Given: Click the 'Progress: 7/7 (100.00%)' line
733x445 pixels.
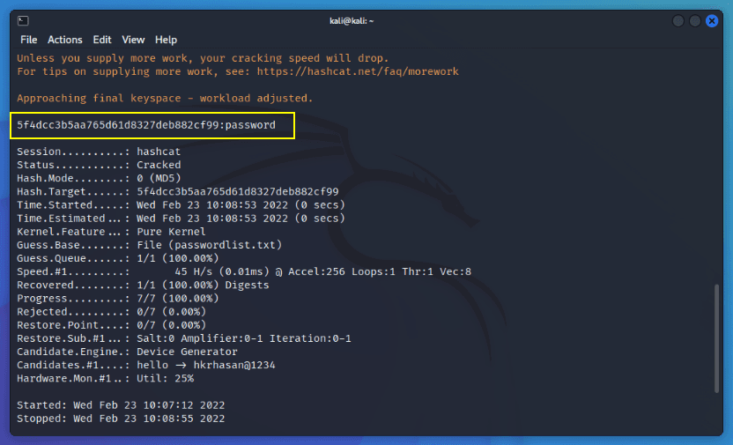Looking at the screenshot, I should click(x=118, y=298).
